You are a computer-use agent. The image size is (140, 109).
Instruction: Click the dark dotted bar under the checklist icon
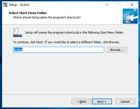18,36
